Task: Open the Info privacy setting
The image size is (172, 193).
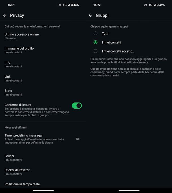Action: [x=13, y=64]
